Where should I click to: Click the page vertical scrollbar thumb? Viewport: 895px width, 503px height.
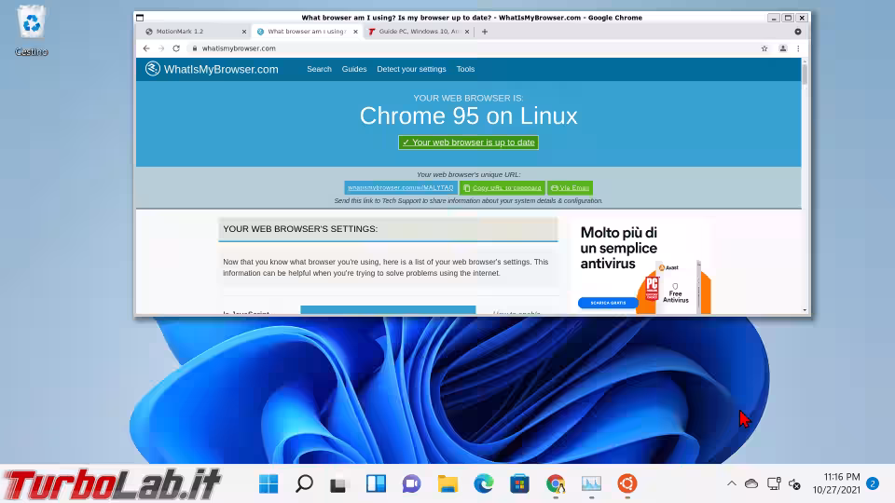(805, 75)
